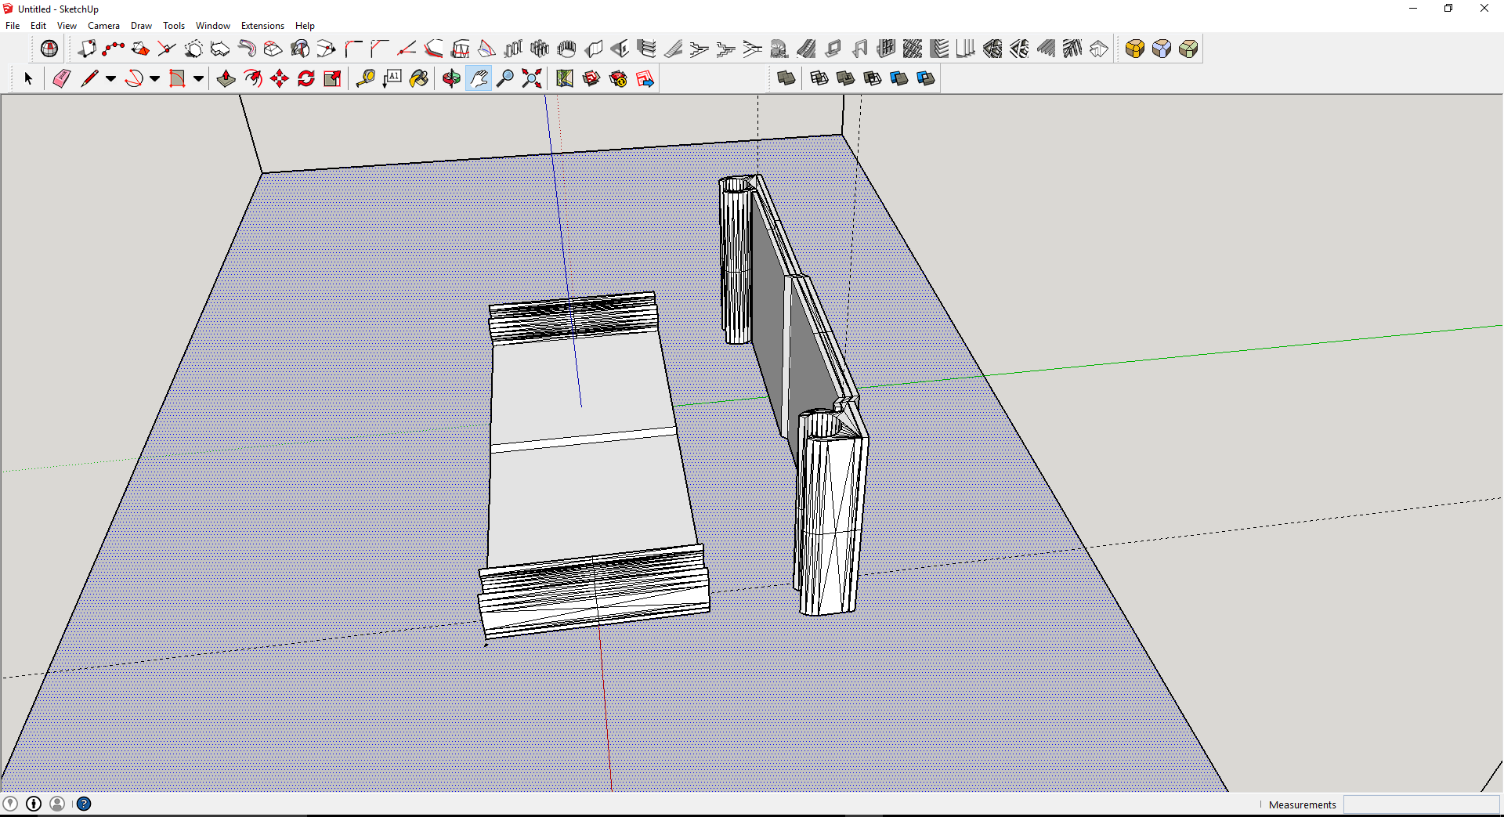
Task: Open the Camera menu
Action: tap(103, 26)
